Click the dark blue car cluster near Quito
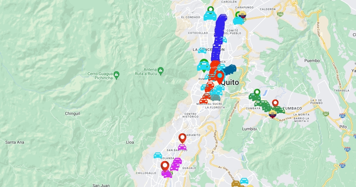Viewport: 356px width, 187px height. click(230, 70)
